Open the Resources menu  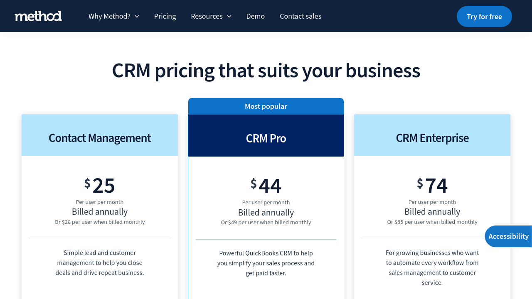[x=211, y=16]
